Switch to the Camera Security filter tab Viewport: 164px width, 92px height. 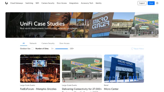pyautogui.click(x=48, y=43)
